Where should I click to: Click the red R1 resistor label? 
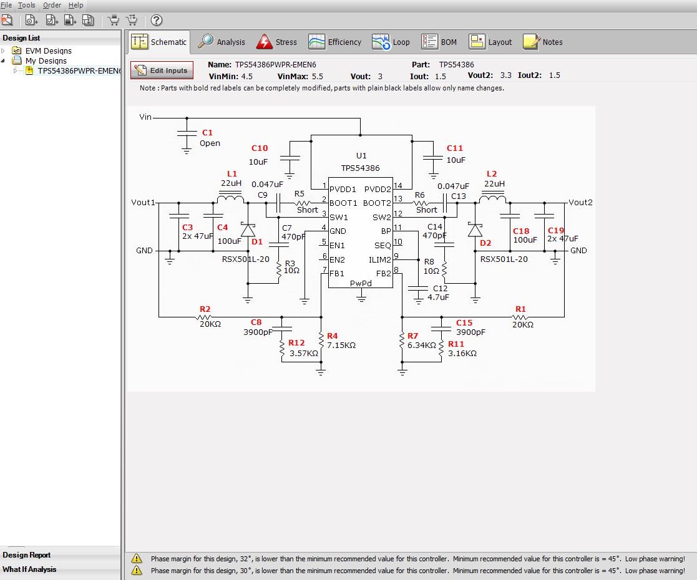pos(520,309)
